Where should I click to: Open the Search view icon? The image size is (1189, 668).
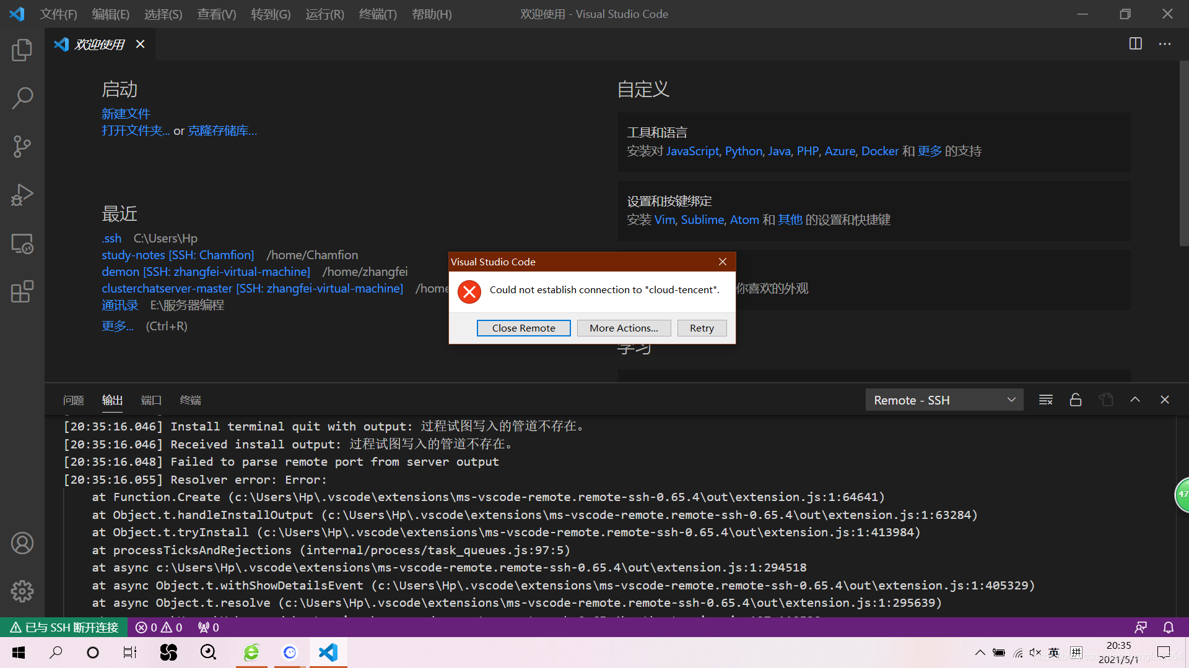22,98
